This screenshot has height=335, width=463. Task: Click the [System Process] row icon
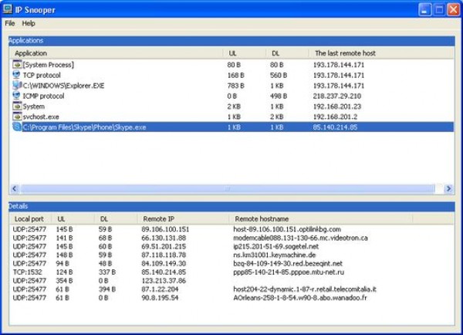coord(17,64)
